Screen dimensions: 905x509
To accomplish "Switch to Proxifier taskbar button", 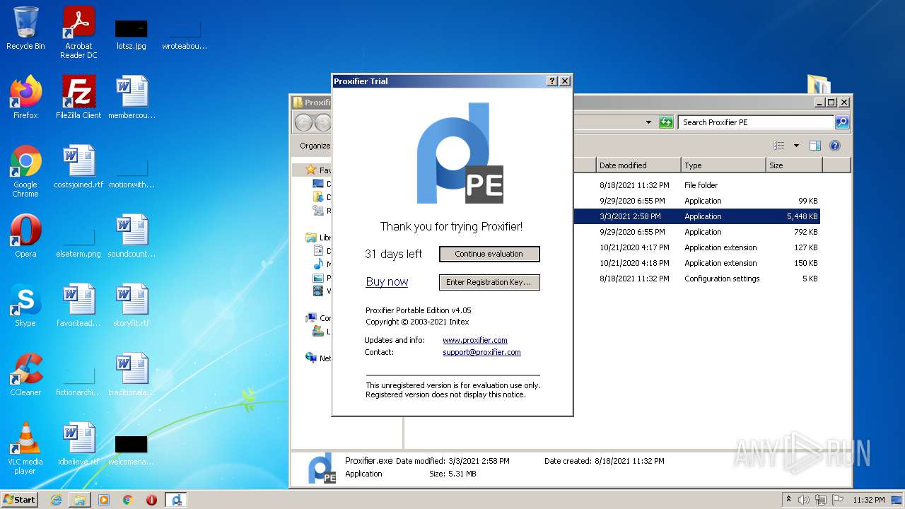I will (177, 500).
